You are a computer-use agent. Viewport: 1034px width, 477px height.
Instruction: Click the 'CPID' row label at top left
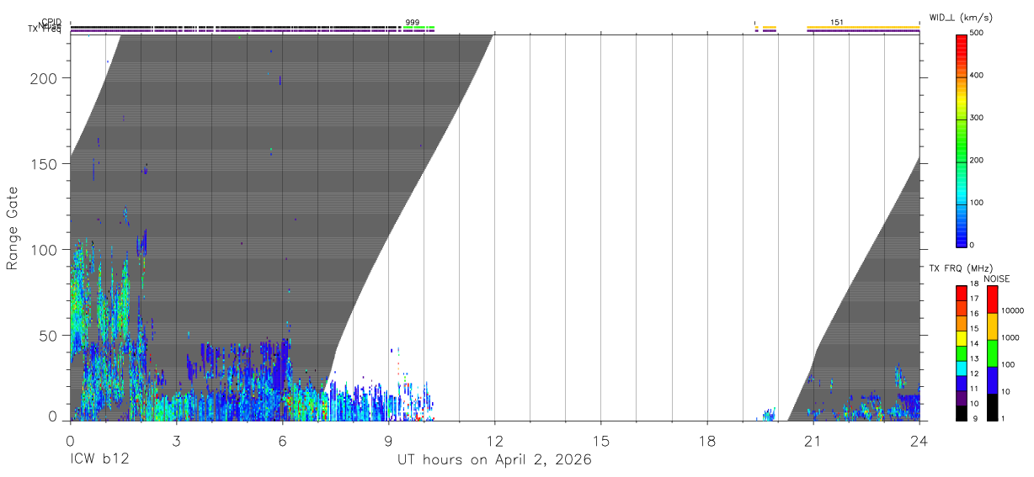point(51,23)
